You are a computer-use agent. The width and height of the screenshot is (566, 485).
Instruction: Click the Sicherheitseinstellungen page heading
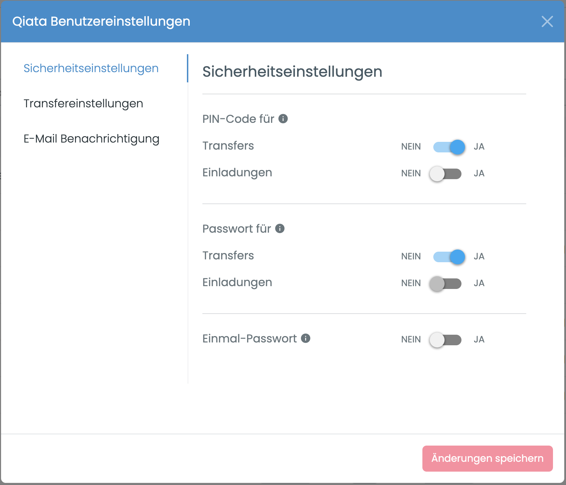click(292, 71)
